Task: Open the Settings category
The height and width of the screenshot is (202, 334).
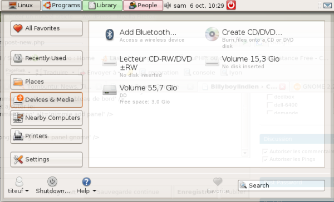Action: pos(46,159)
